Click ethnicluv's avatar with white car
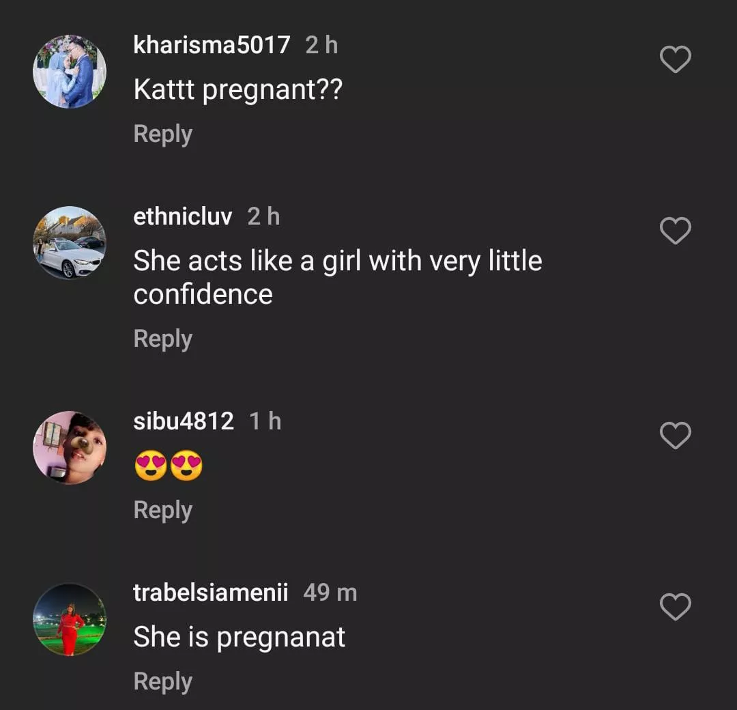The width and height of the screenshot is (737, 710). tap(70, 243)
